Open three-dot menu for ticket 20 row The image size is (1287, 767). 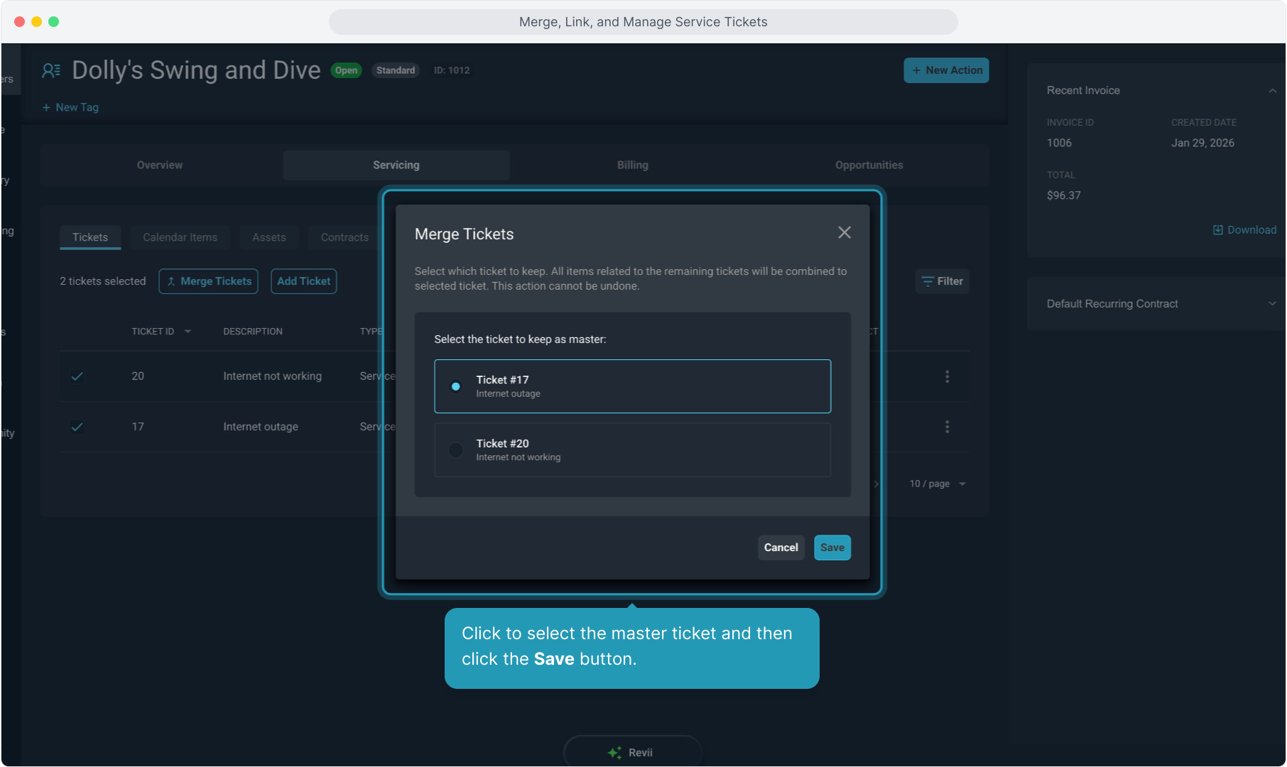click(x=947, y=376)
